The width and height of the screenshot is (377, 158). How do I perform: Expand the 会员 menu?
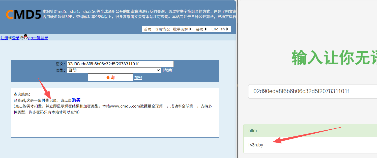pyautogui.click(x=201, y=29)
